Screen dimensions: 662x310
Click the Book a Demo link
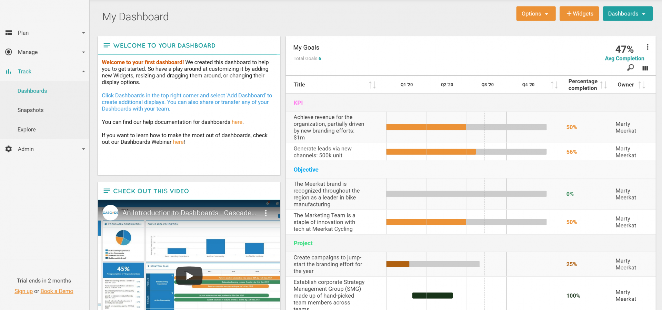pyautogui.click(x=57, y=291)
